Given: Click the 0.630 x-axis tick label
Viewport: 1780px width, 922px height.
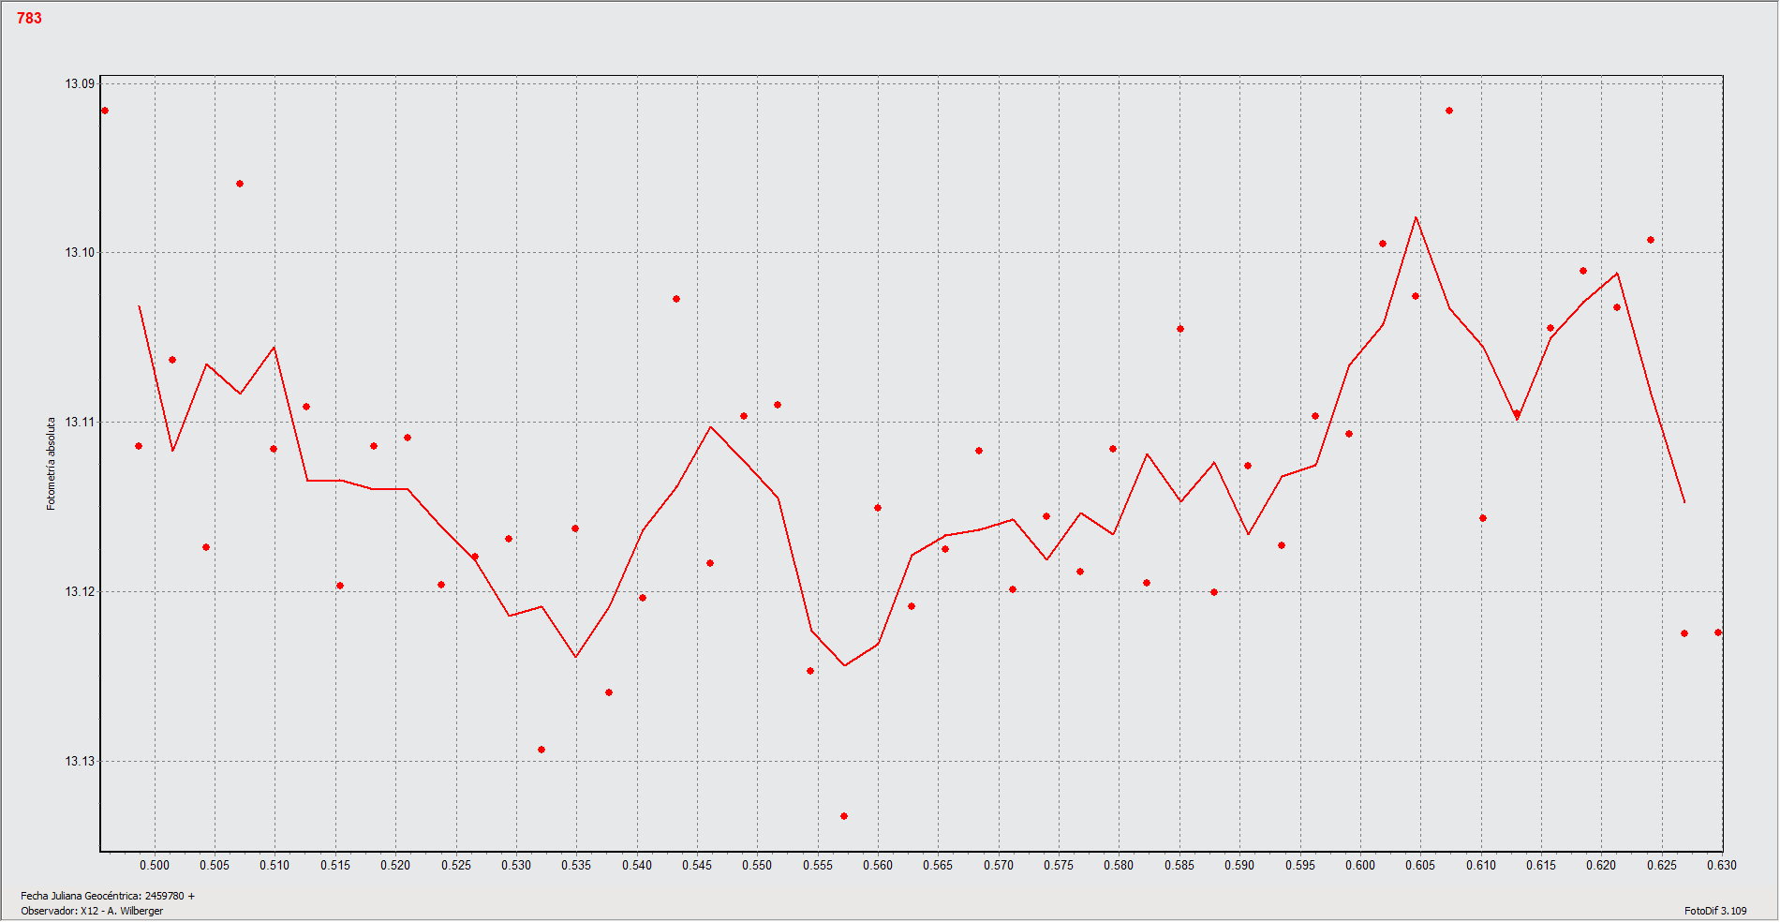Looking at the screenshot, I should click(1722, 865).
